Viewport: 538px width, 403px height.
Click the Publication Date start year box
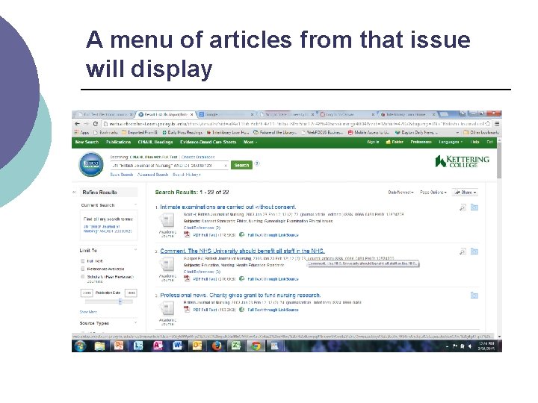click(x=87, y=293)
